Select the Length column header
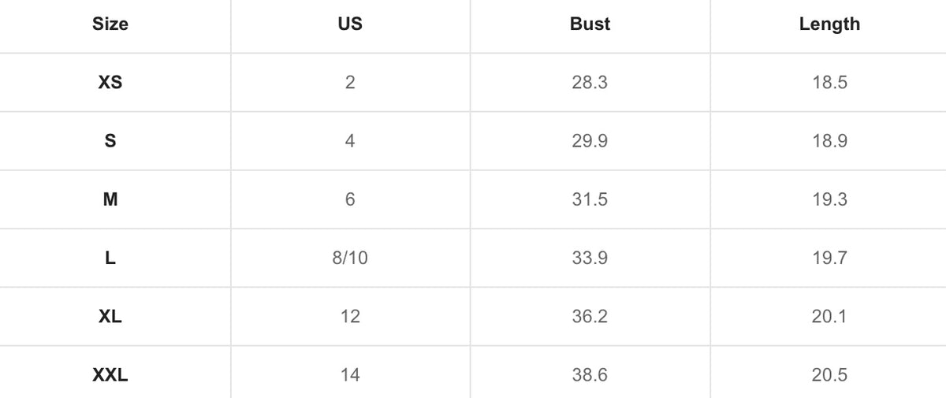Image resolution: width=946 pixels, height=398 pixels. click(829, 24)
